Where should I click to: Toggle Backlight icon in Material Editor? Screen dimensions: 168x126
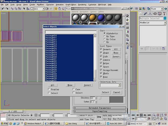127,20
